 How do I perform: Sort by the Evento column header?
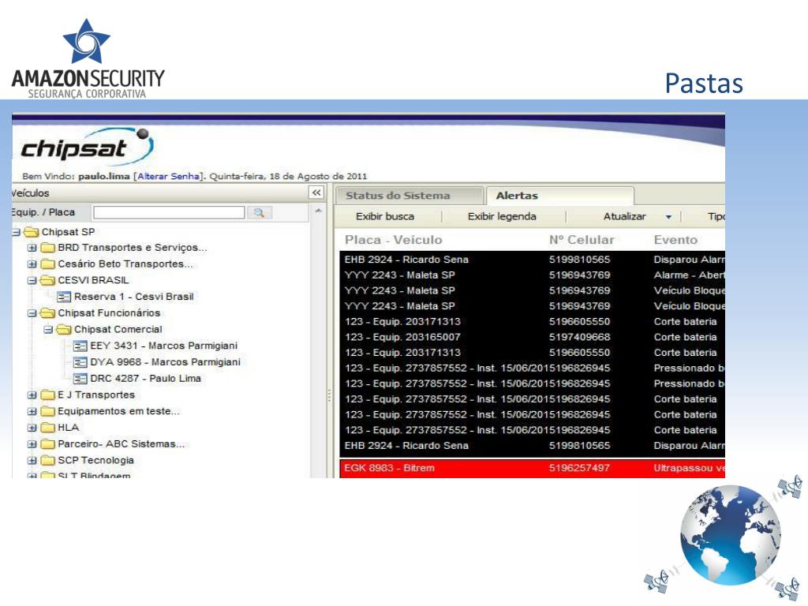click(675, 240)
